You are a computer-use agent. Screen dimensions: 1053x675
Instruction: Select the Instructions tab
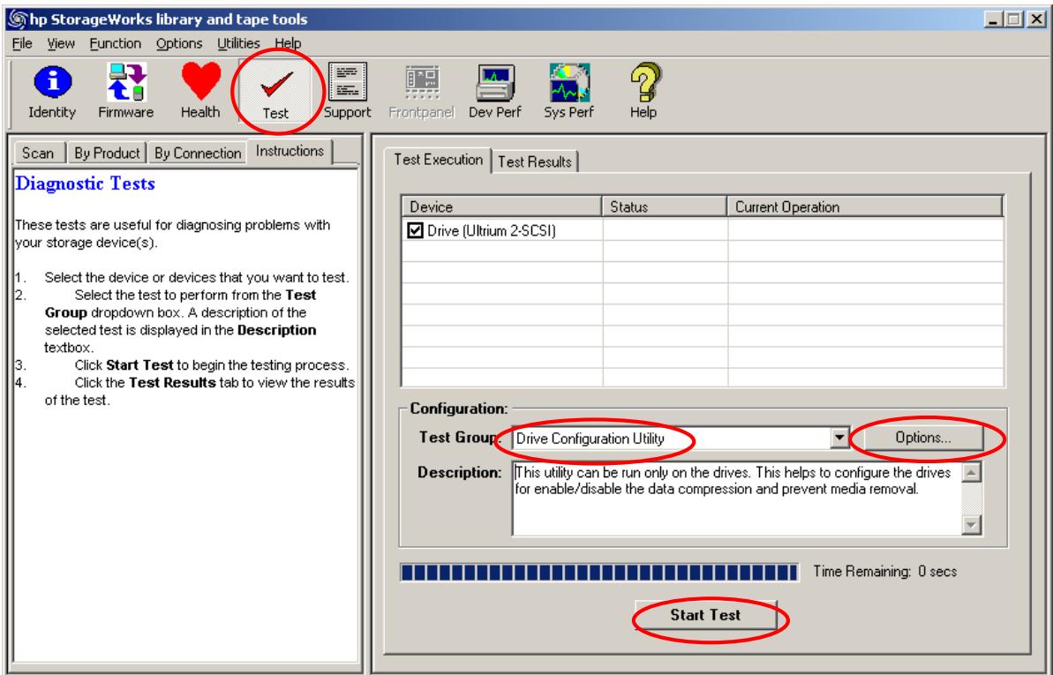[290, 151]
